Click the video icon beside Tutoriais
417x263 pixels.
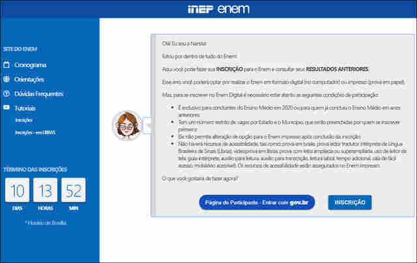pyautogui.click(x=7, y=108)
